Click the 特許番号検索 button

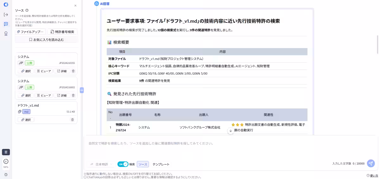click(x=62, y=32)
